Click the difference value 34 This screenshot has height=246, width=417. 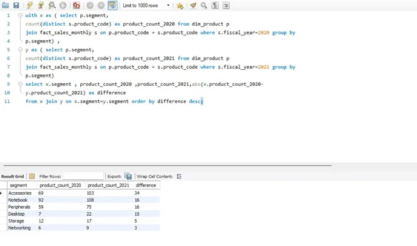point(137,193)
